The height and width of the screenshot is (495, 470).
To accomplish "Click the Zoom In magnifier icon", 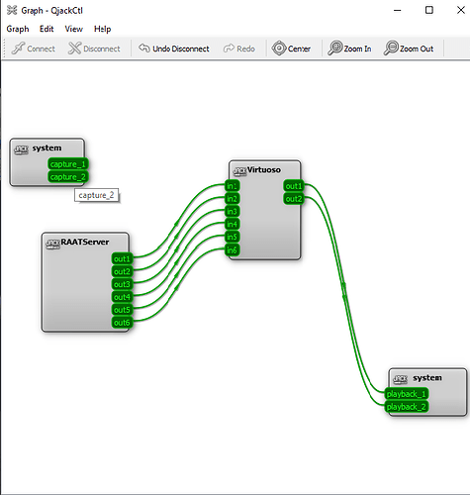I will [x=335, y=49].
